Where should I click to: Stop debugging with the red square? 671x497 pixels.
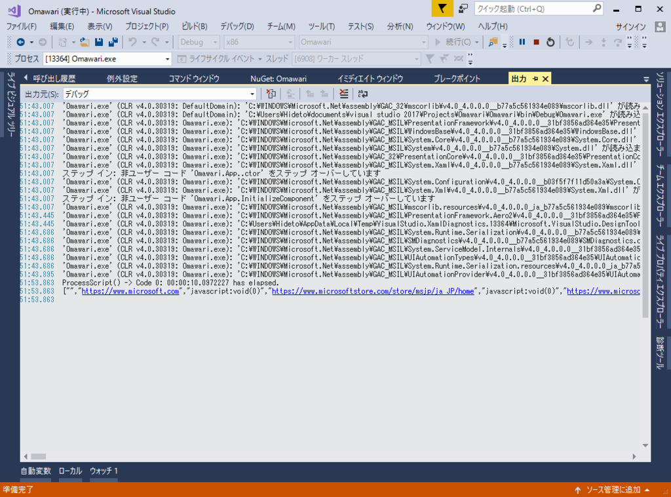pos(536,42)
